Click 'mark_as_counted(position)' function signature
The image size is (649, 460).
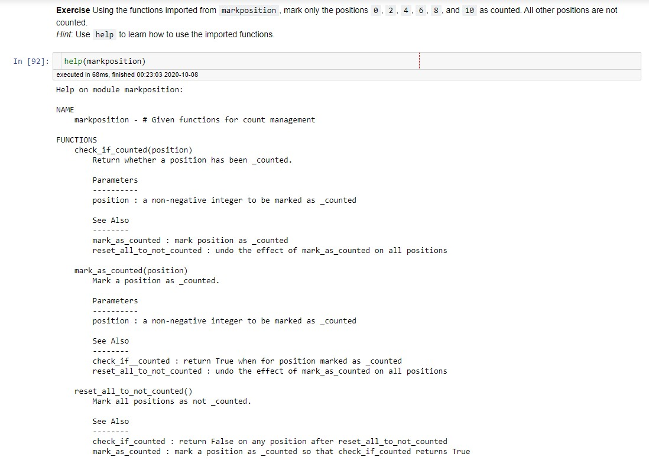click(x=131, y=270)
